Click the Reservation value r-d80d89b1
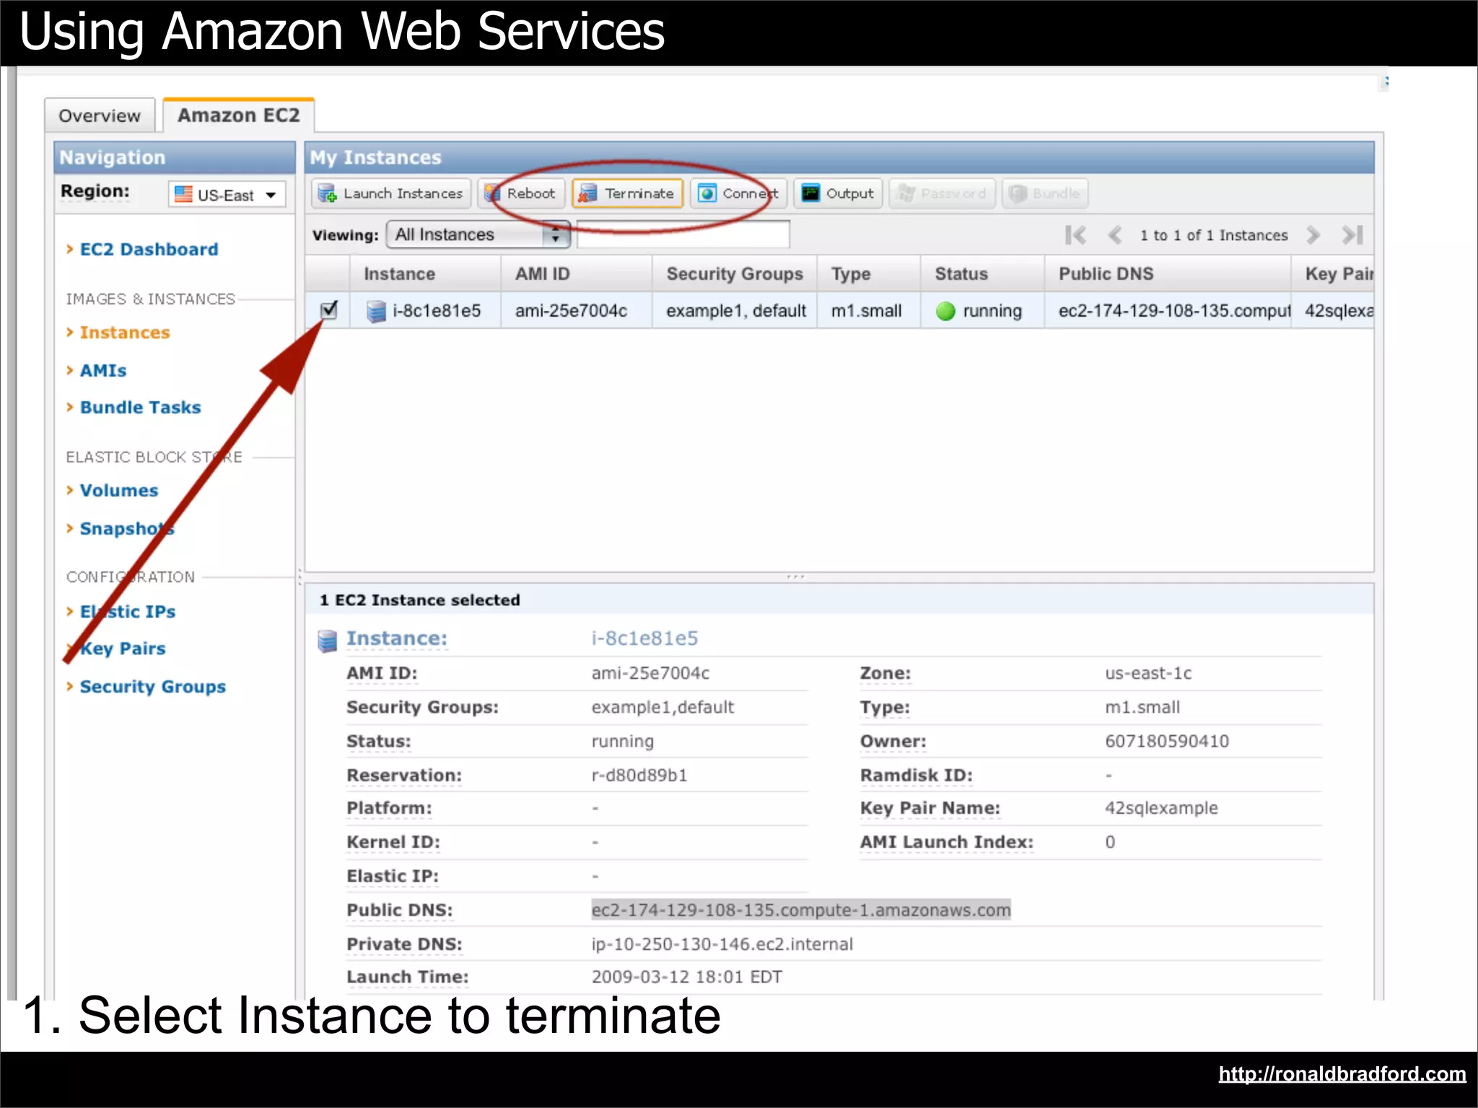Image resolution: width=1478 pixels, height=1108 pixels. coord(639,775)
